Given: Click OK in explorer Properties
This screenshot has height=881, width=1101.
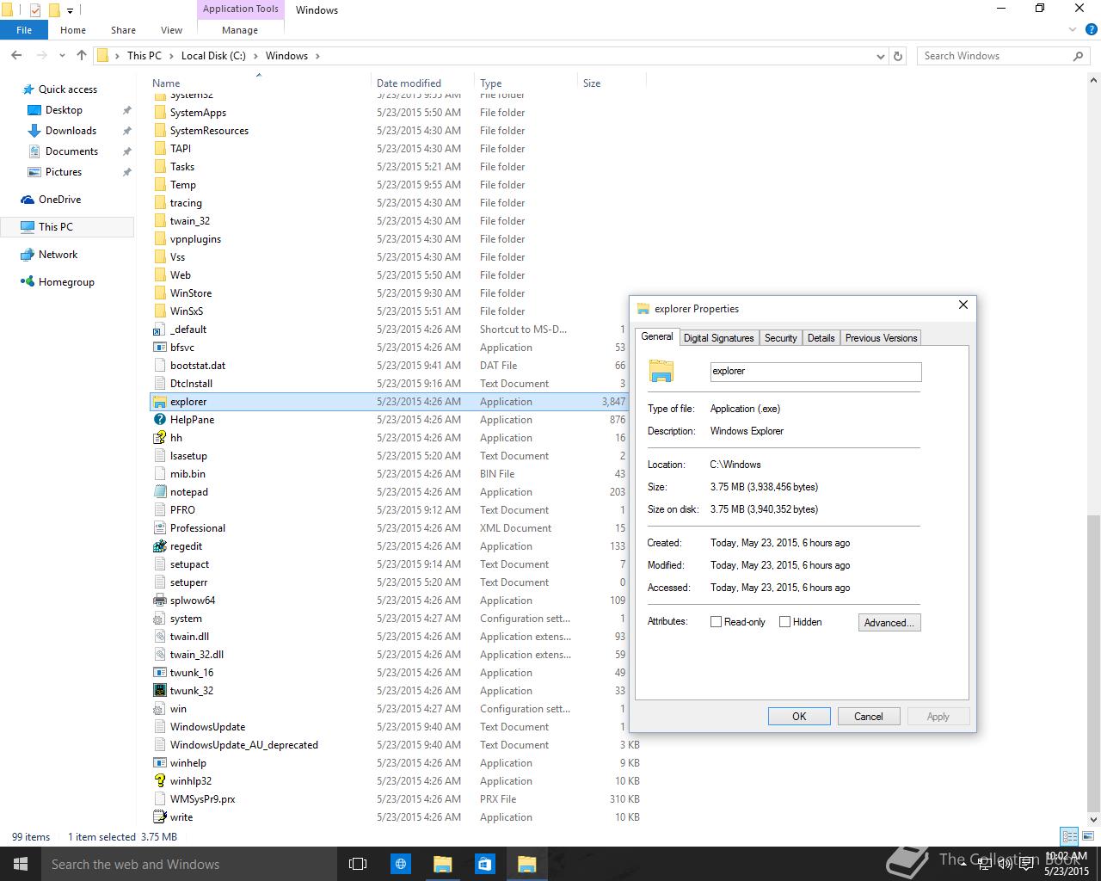Looking at the screenshot, I should 799,717.
